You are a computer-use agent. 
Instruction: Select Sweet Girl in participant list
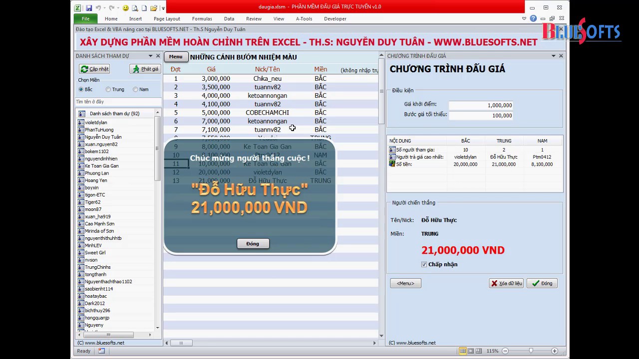95,252
